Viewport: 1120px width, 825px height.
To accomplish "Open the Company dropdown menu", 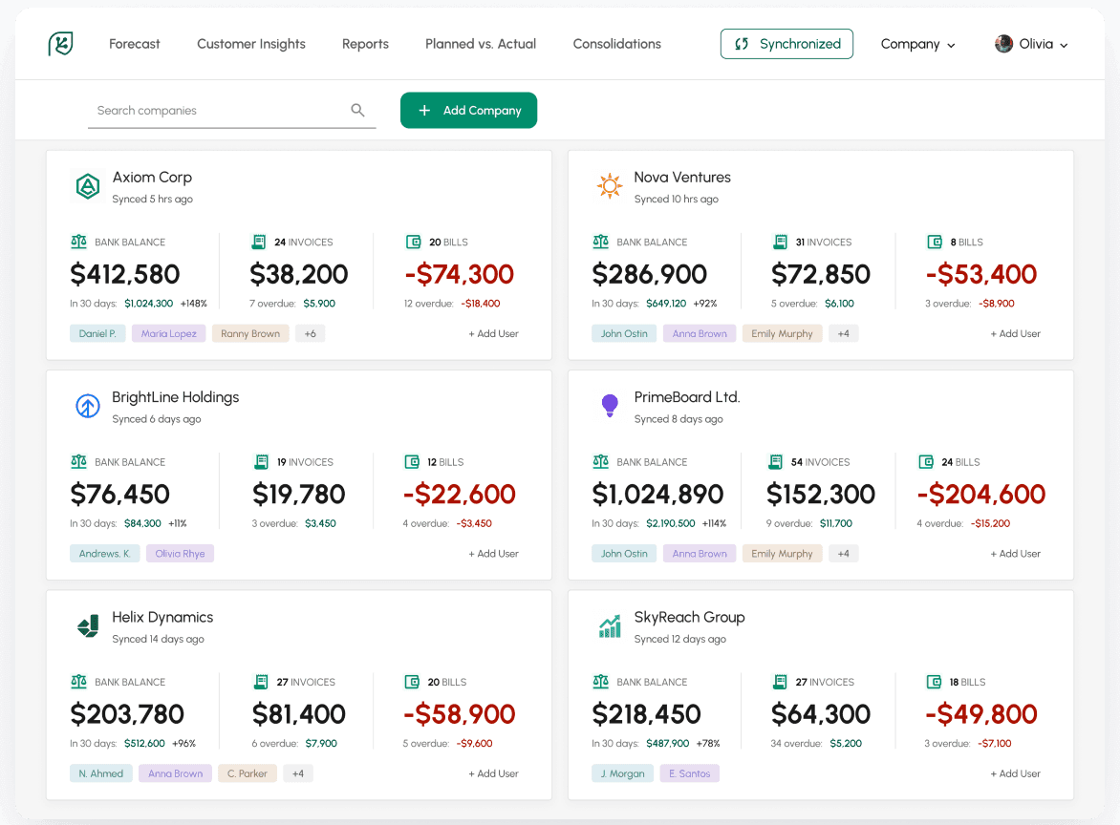I will [917, 44].
